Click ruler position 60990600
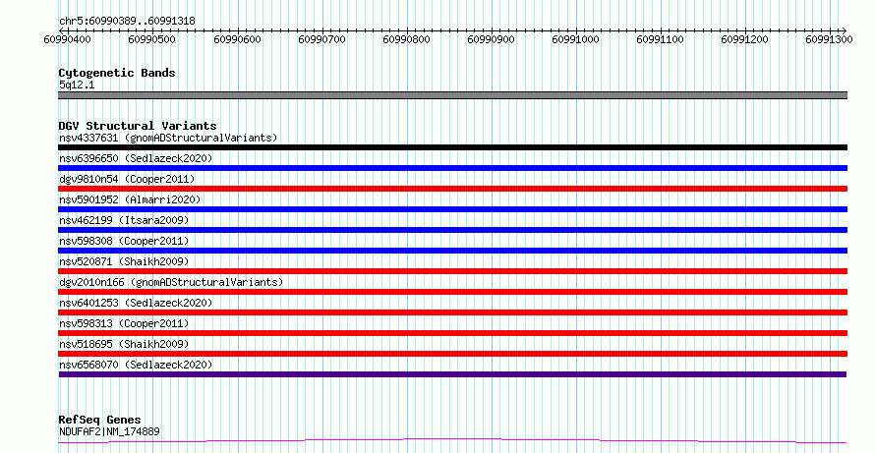This screenshot has width=875, height=453. [x=237, y=39]
